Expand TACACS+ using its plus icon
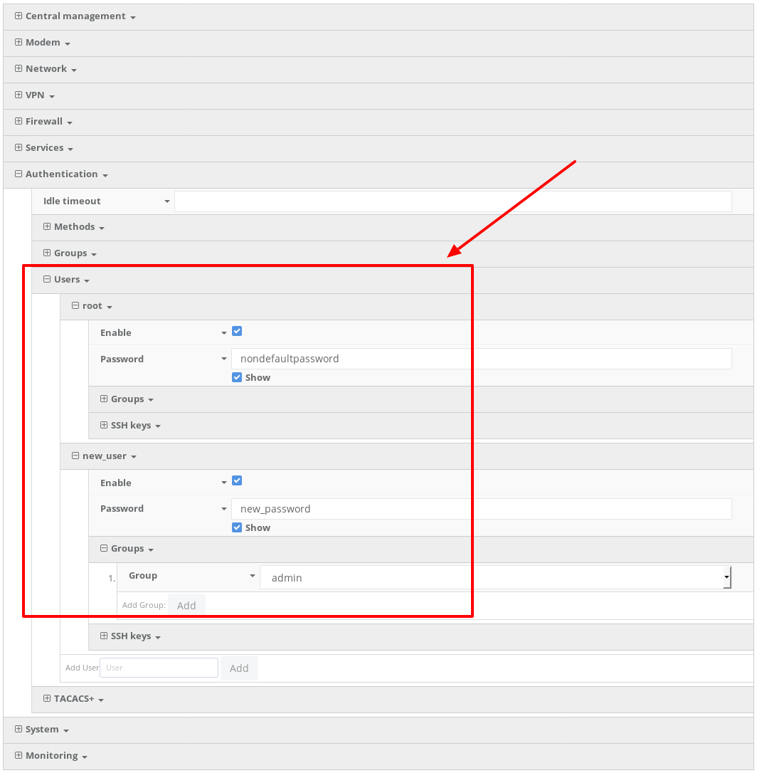Image resolution: width=757 pixels, height=773 pixels. (47, 698)
